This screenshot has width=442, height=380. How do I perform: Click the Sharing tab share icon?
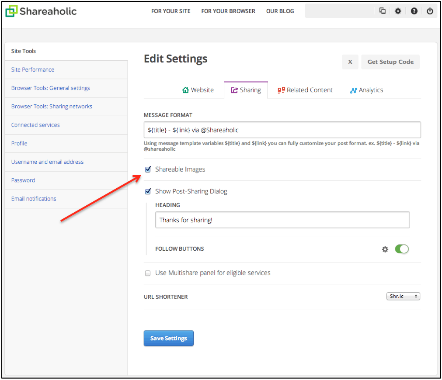click(x=234, y=90)
